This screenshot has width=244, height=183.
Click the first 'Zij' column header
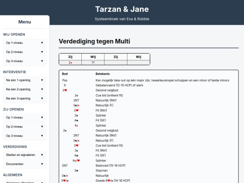(x=70, y=57)
